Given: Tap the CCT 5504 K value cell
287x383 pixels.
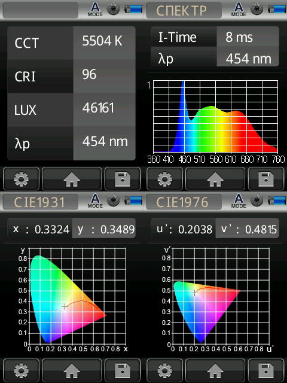Looking at the screenshot, I should (x=104, y=43).
